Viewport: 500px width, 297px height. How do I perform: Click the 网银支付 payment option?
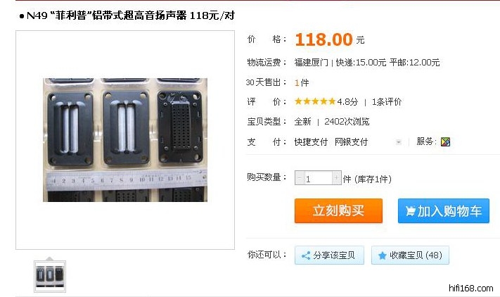click(x=351, y=142)
